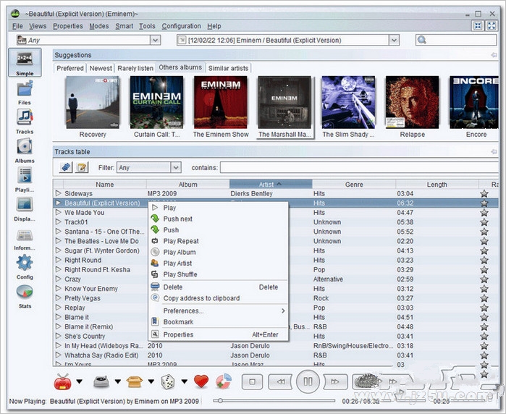Click the edit note icon in Tracks table toolbar
This screenshot has height=414, width=506.
(x=82, y=167)
